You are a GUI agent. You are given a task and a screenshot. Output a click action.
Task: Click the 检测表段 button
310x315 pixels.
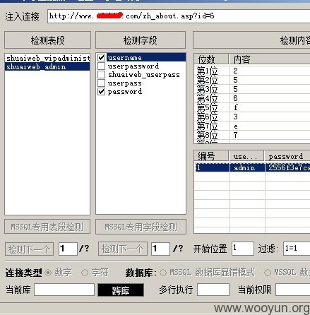[47, 40]
